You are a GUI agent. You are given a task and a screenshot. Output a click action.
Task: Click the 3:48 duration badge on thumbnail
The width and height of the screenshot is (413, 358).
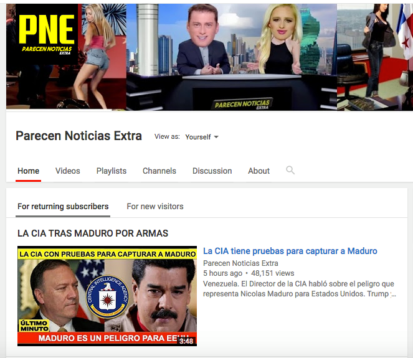tap(186, 341)
